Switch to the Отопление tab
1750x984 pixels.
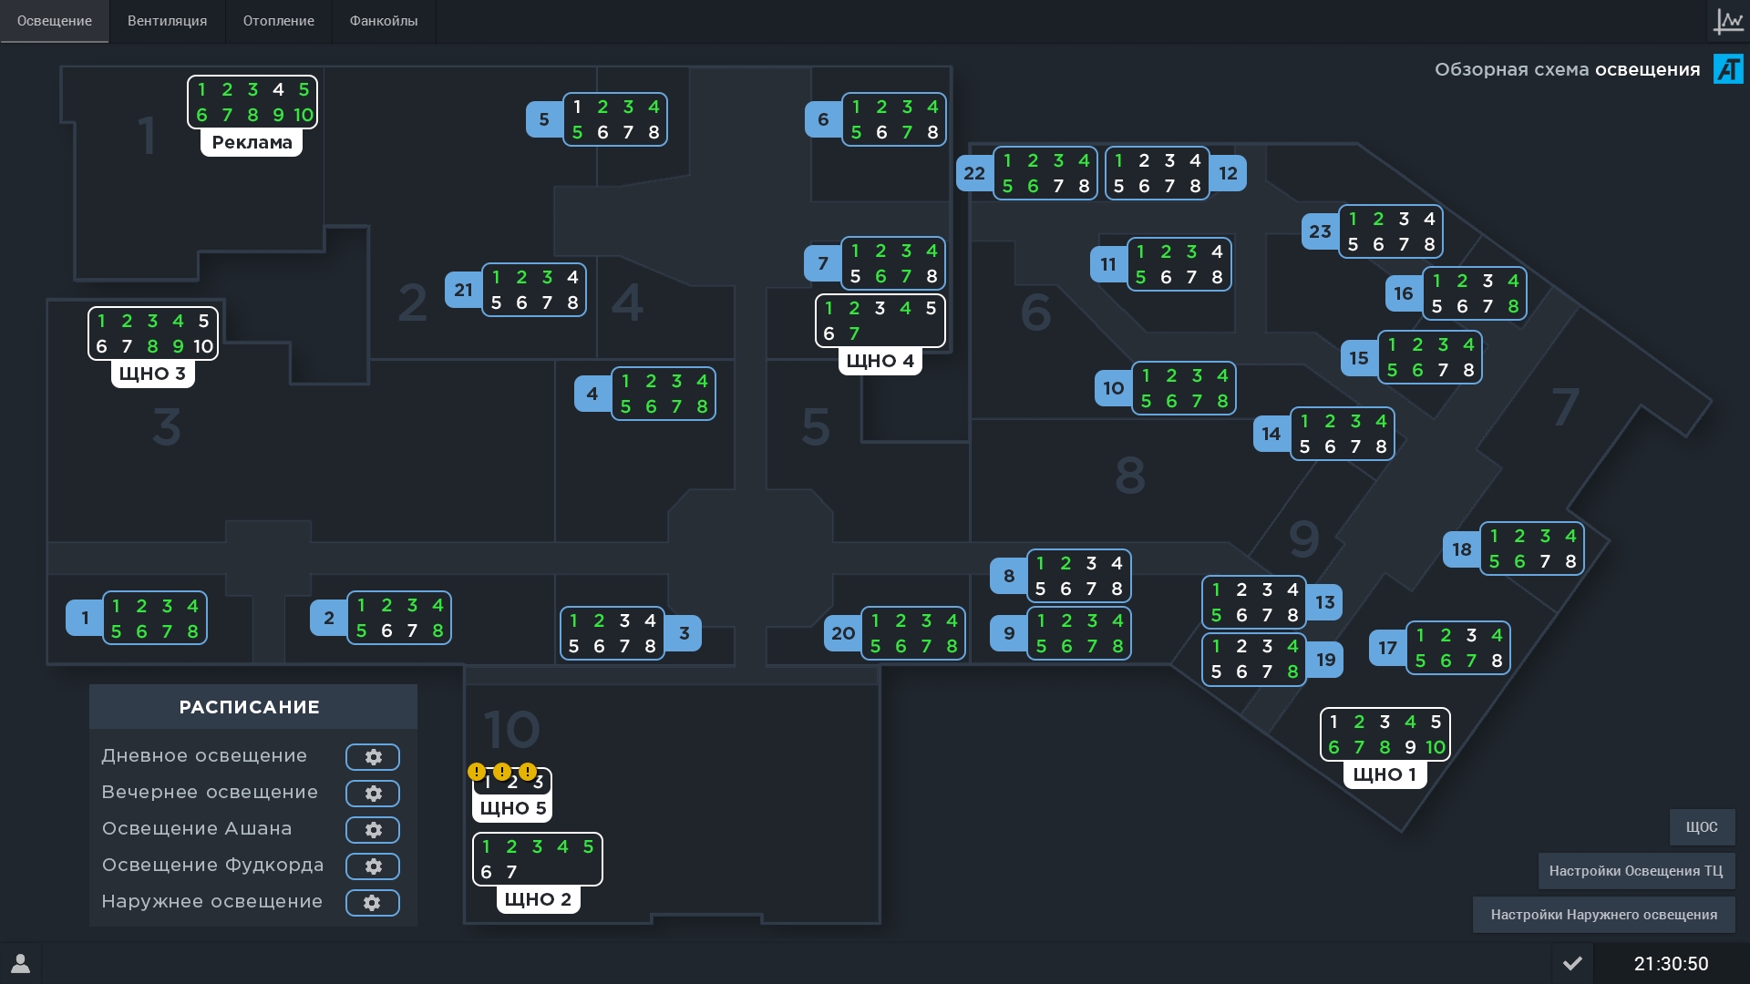(x=278, y=21)
